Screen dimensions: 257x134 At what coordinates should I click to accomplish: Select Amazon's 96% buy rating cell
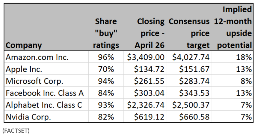[106, 57]
